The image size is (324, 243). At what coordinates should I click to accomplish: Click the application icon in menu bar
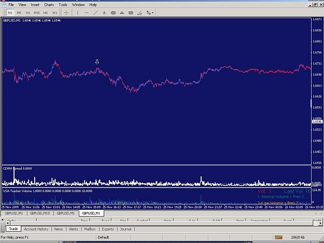(4, 5)
